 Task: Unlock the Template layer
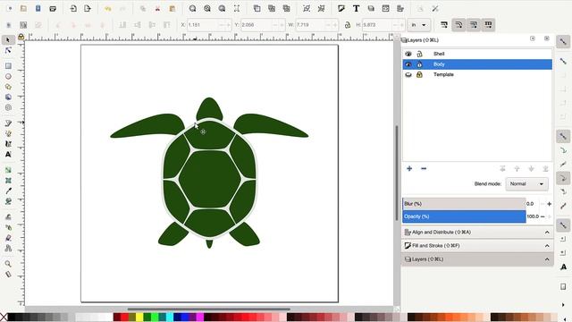(x=419, y=74)
